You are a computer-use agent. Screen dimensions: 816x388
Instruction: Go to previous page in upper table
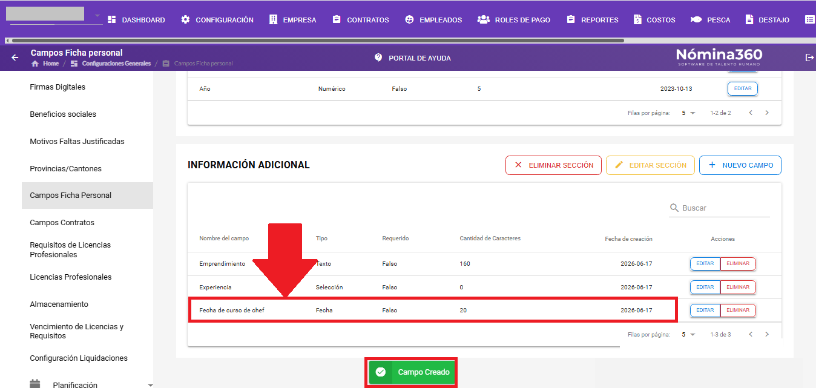pyautogui.click(x=751, y=113)
